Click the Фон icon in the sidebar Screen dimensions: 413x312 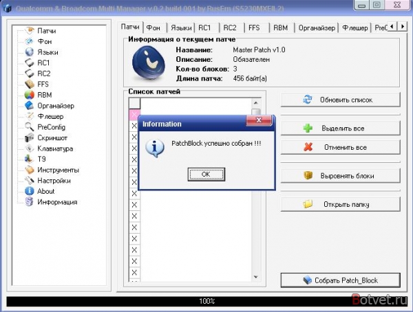29,41
